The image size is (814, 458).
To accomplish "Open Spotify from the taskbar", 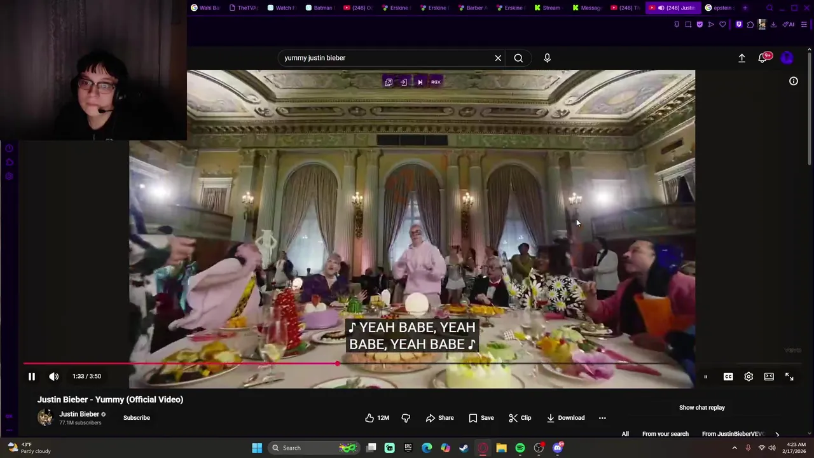I will (520, 448).
